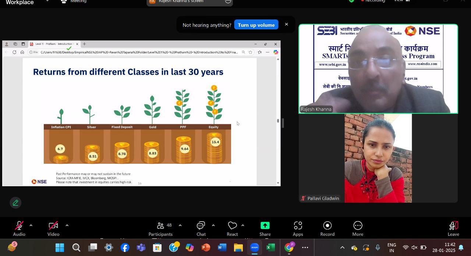Open the annotation pencil tool
This screenshot has height=256, width=471.
tap(15, 203)
